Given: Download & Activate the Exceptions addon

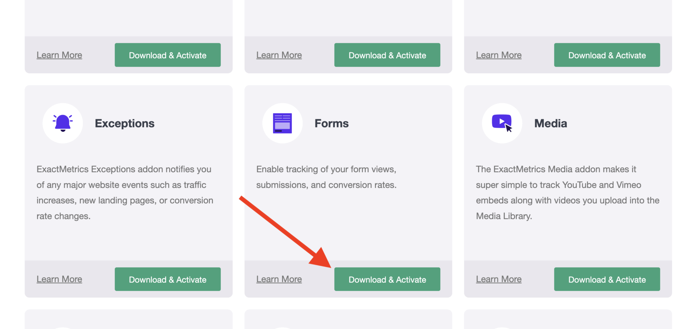Looking at the screenshot, I should pyautogui.click(x=167, y=279).
